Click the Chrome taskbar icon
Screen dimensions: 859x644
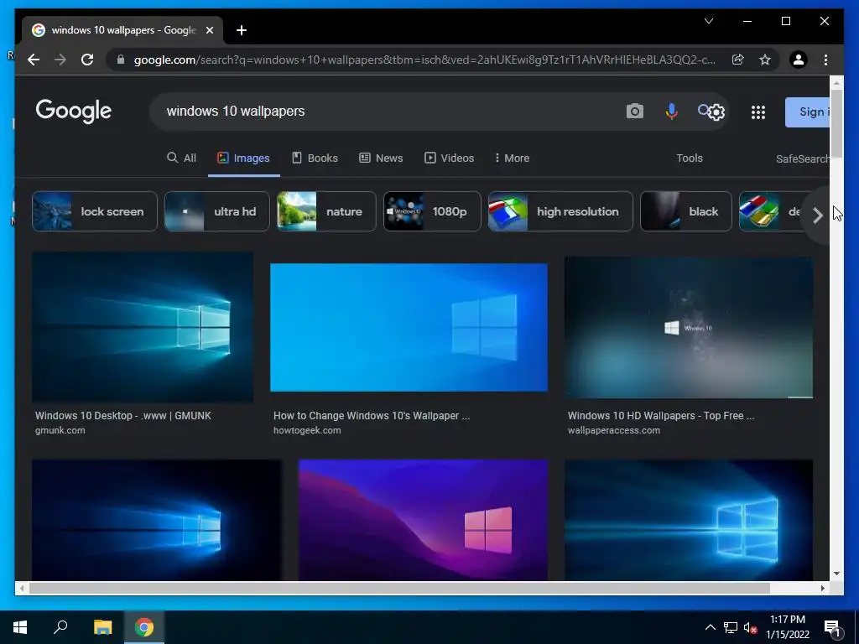pos(144,627)
